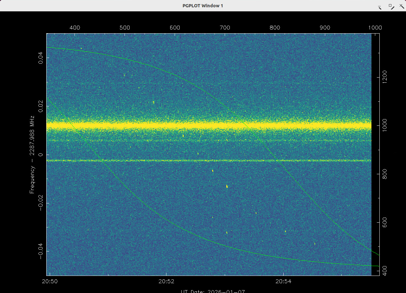Click the "Frequency - 2287.988 MHz" axis label
Image resolution: width=406 pixels, height=293 pixels.
point(32,155)
